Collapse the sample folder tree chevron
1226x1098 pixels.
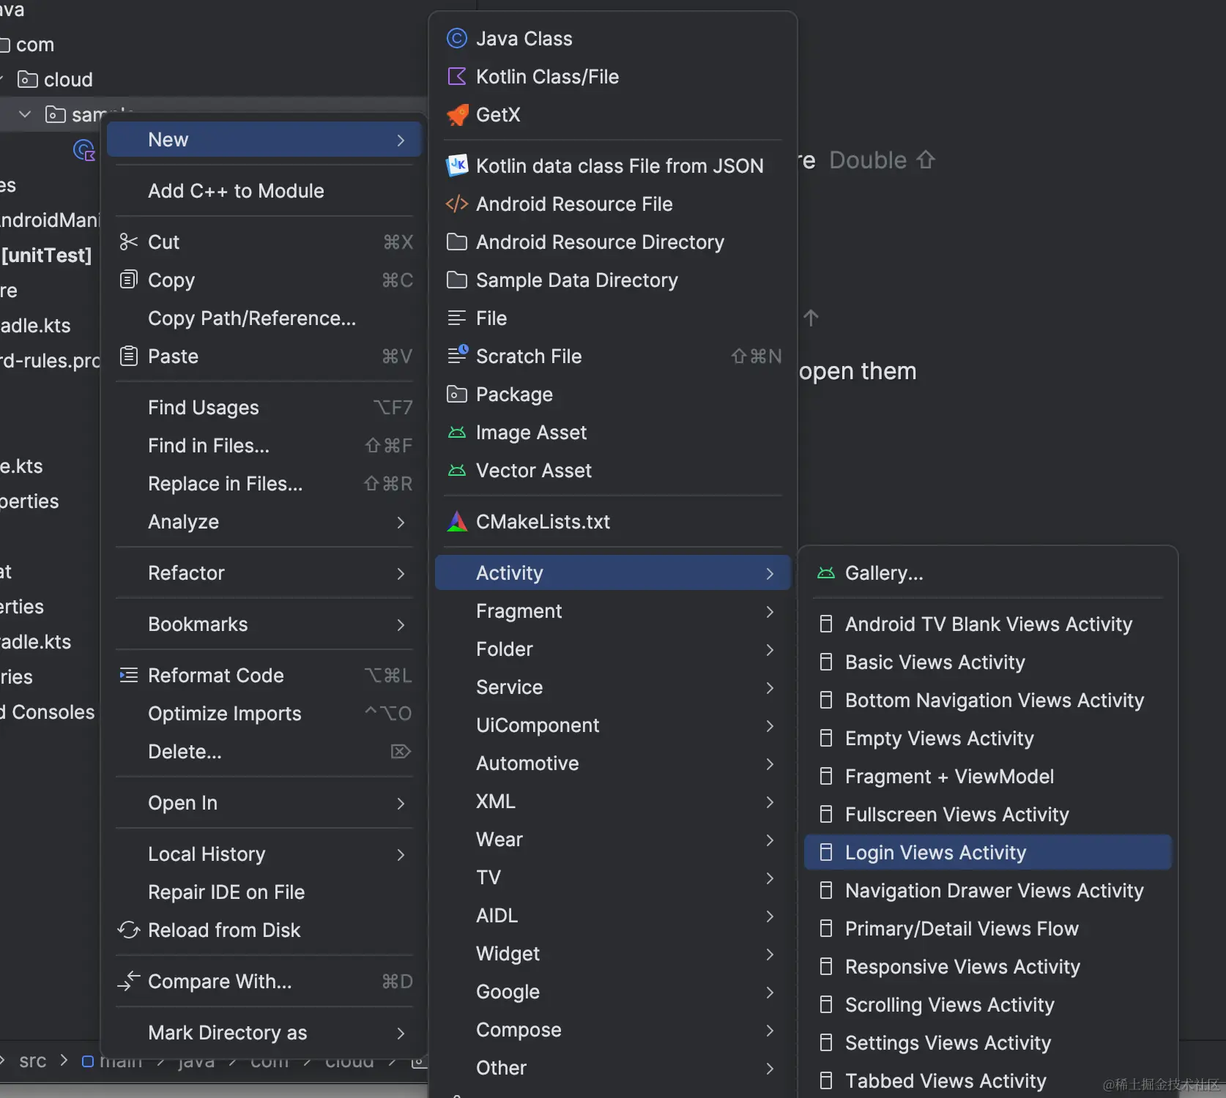tap(25, 114)
